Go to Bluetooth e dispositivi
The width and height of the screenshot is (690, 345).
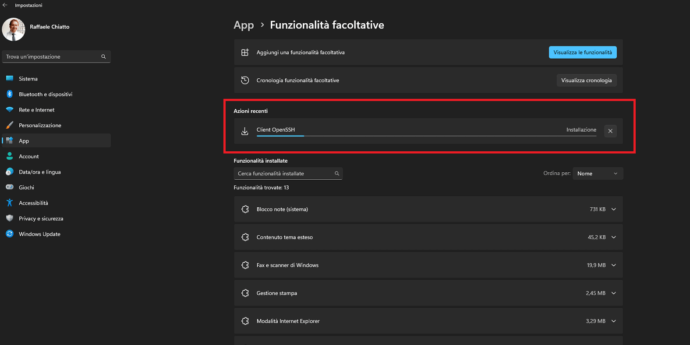tap(57, 94)
